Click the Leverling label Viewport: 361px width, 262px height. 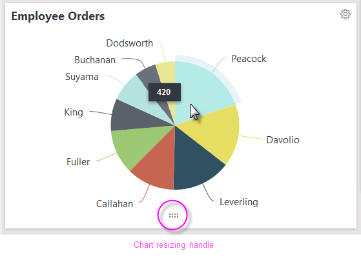[x=239, y=202]
